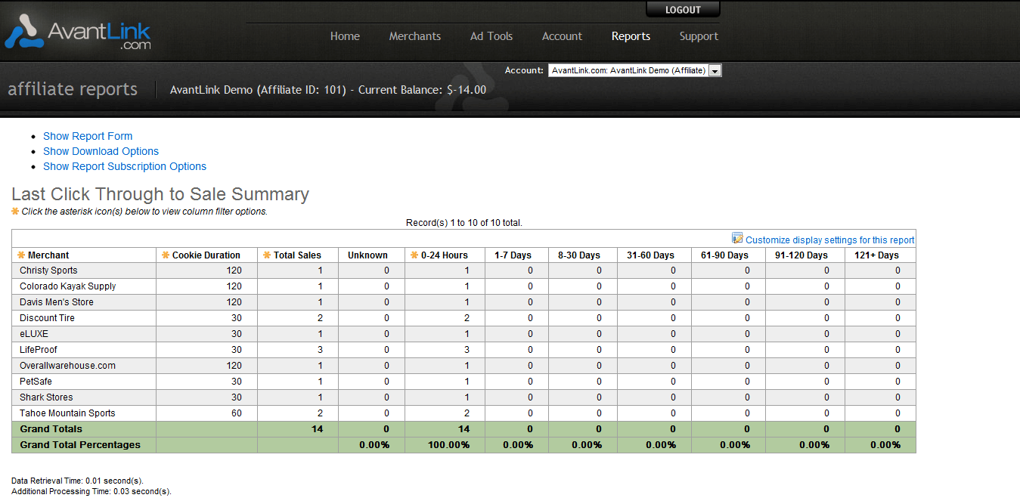Click the Additional Processing Time text
Image resolution: width=1020 pixels, height=504 pixels.
point(91,491)
